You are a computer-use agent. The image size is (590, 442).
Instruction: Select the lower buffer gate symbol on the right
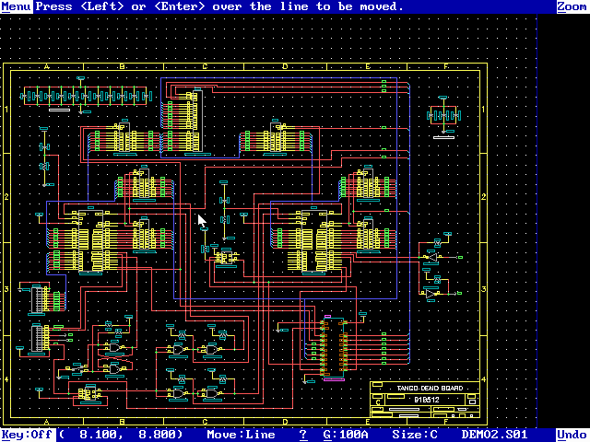coord(431,292)
